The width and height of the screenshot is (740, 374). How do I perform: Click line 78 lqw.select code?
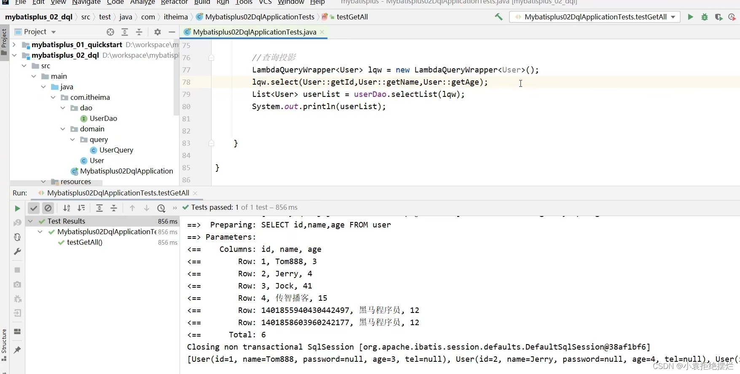click(370, 82)
